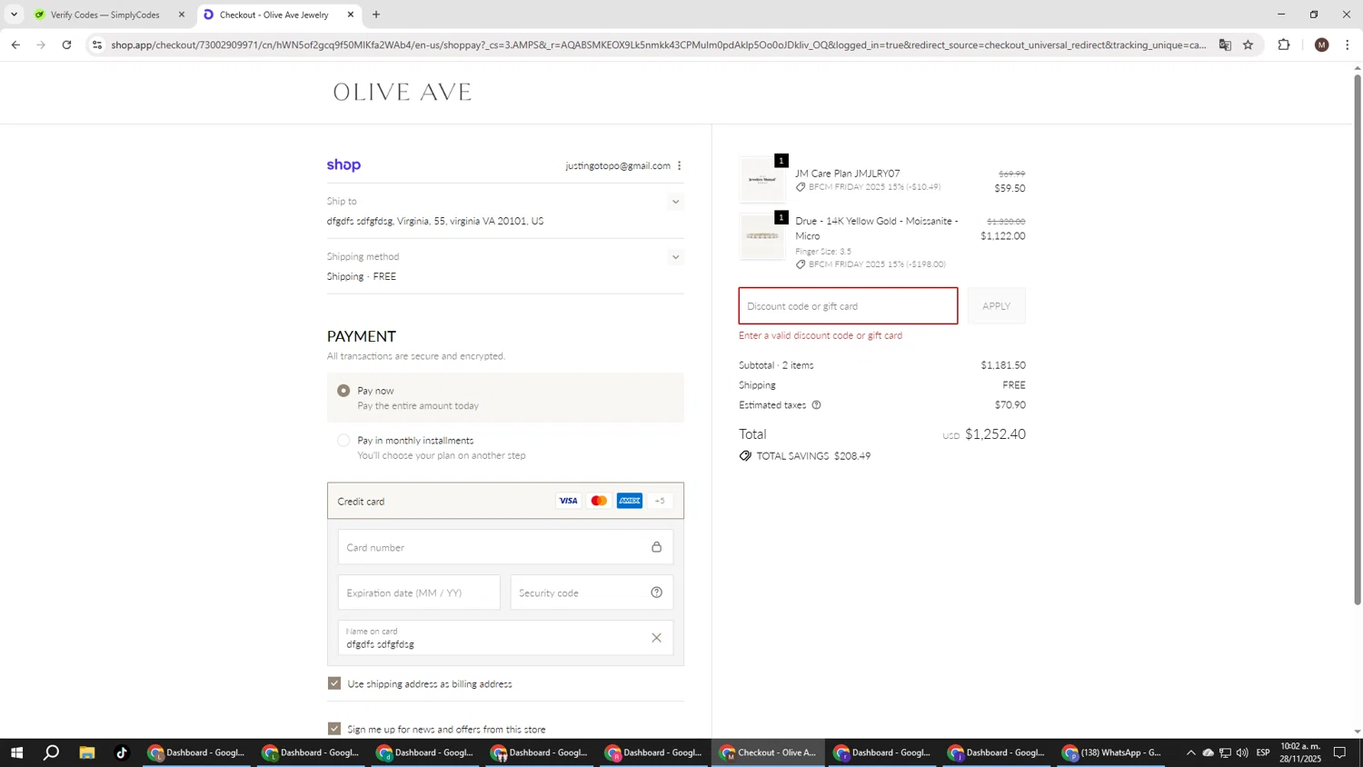Viewport: 1363px width, 767px height.
Task: Close the Checkout tab
Action: coord(351,15)
